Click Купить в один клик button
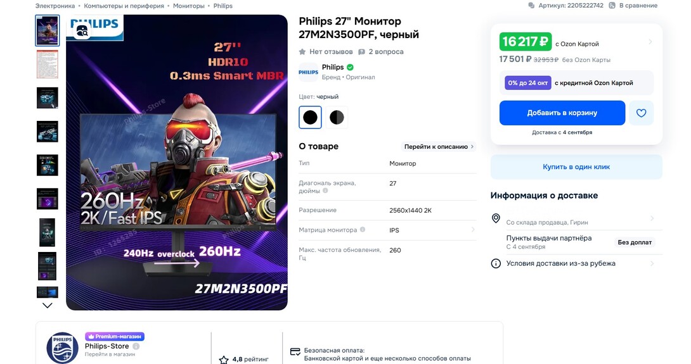The height and width of the screenshot is (364, 691). tap(576, 167)
